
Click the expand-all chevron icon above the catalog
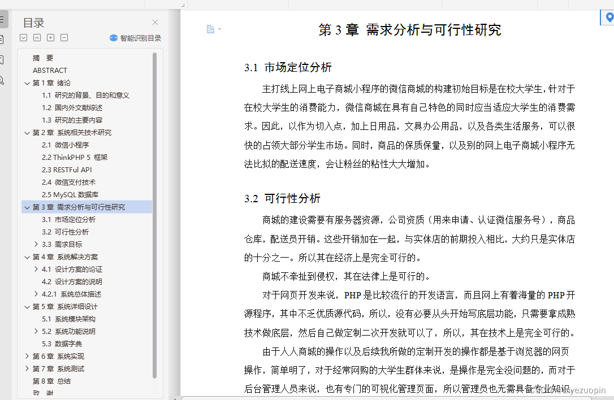pos(23,37)
